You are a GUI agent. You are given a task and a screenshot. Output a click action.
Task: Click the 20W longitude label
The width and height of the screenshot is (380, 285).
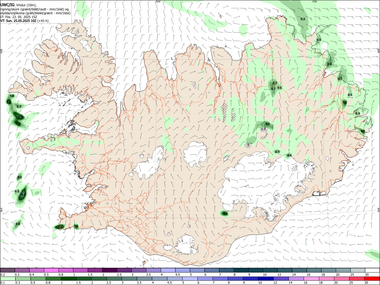click(x=158, y=1)
